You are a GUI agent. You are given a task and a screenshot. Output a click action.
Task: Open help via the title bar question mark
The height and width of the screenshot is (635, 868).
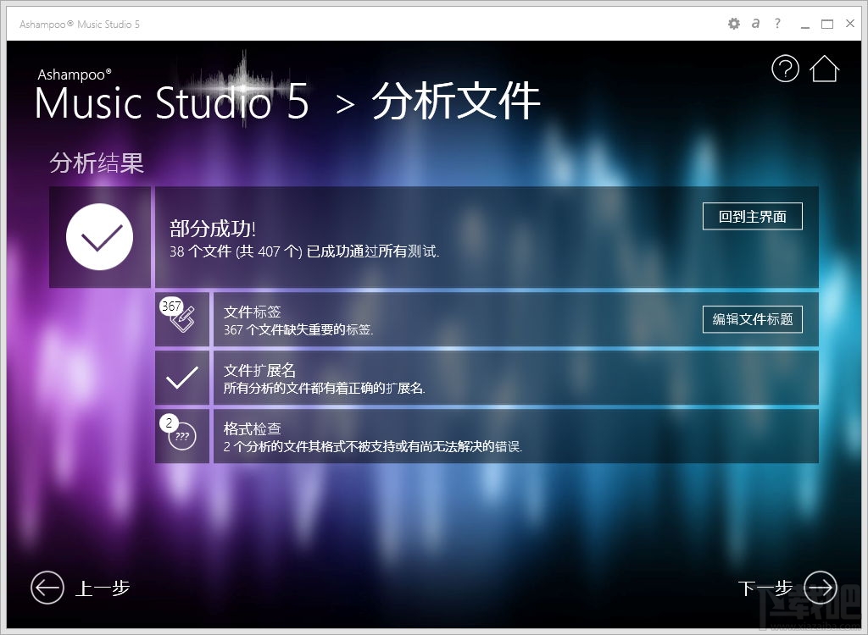(x=777, y=24)
